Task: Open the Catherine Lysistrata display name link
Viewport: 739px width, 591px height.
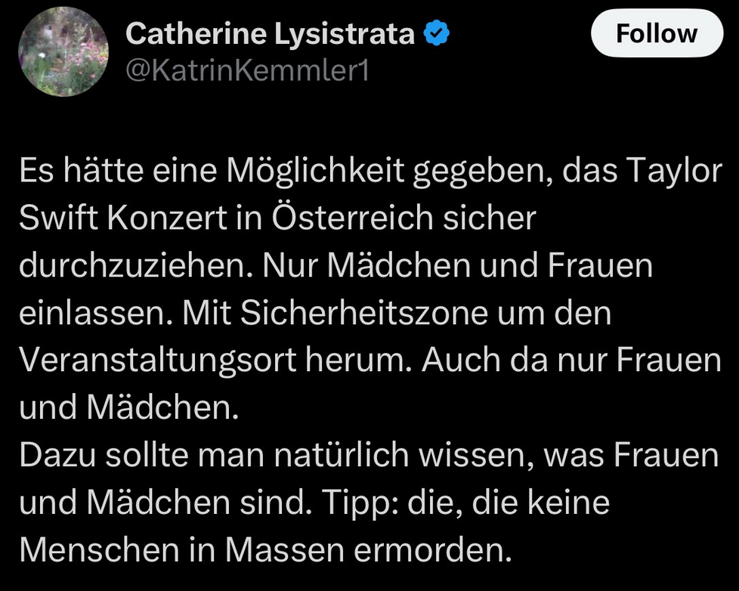Action: 270,33
